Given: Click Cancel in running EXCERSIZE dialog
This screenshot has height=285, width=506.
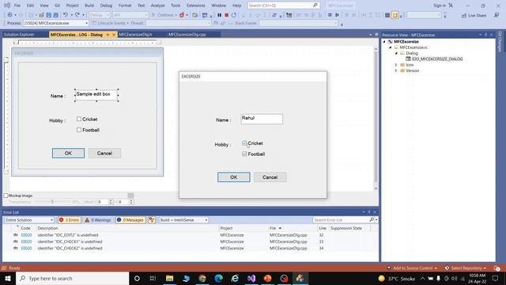Looking at the screenshot, I should tap(270, 177).
